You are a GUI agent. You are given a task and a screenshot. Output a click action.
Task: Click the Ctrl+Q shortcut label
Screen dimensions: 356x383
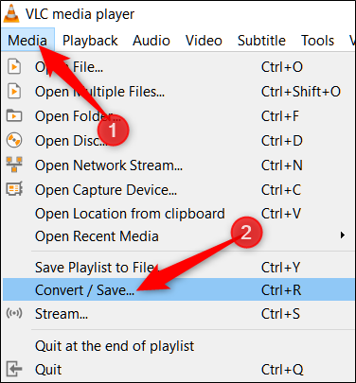(x=282, y=370)
